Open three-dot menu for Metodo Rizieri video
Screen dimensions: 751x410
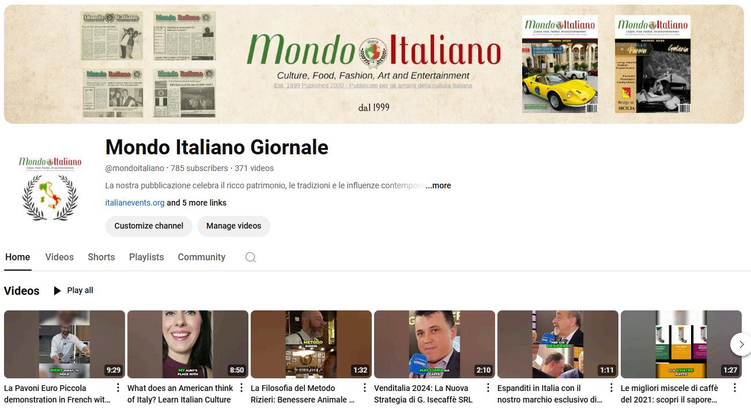click(365, 388)
